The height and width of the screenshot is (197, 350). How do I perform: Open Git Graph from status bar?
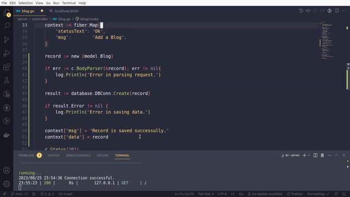[x=65, y=194]
